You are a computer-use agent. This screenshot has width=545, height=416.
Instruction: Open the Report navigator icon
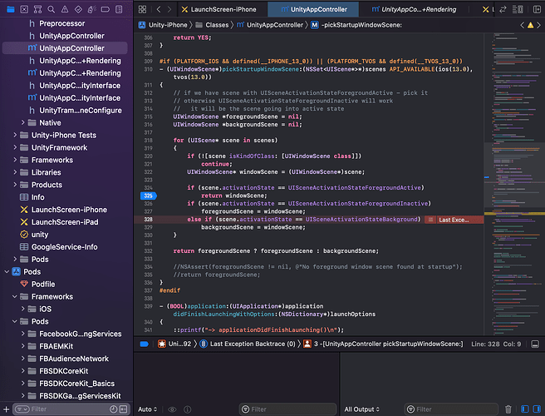(119, 9)
